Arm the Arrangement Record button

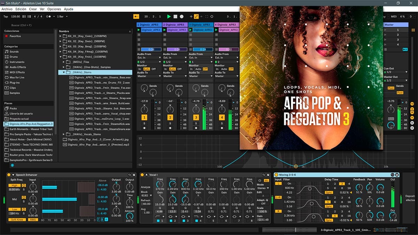point(181,16)
